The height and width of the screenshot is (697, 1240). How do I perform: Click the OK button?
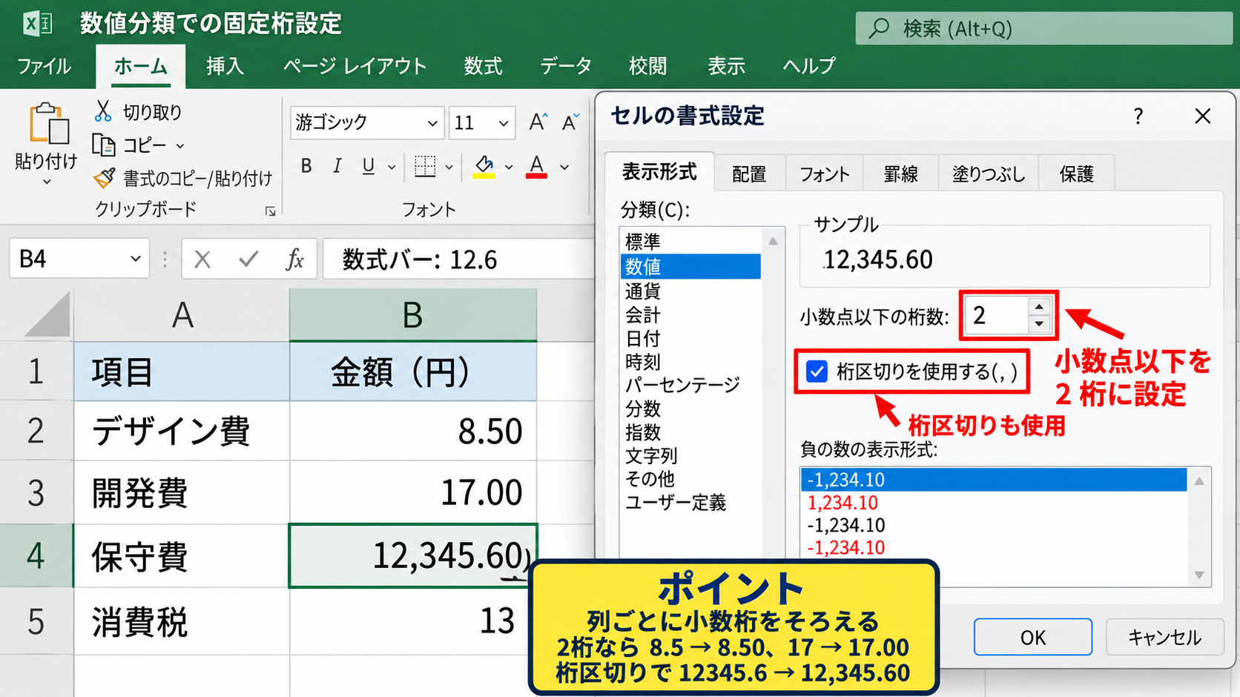point(1032,637)
